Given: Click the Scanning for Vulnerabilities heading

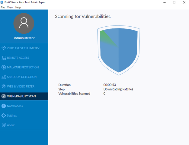Looking at the screenshot, I should (83, 16).
